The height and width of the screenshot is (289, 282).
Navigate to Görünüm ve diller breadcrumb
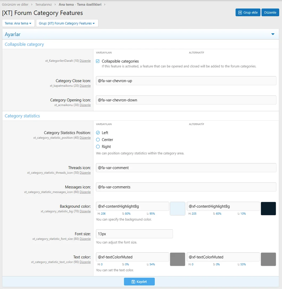[15, 4]
